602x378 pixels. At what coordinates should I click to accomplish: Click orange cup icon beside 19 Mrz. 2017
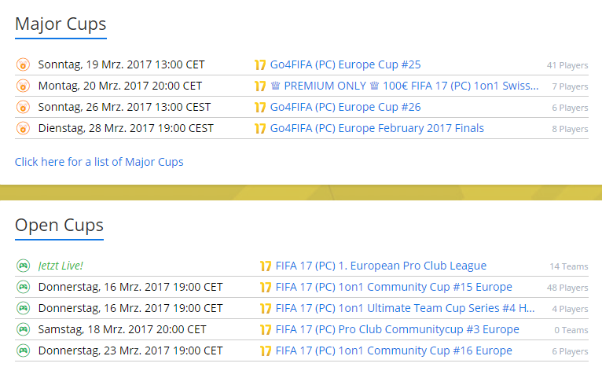pos(22,64)
